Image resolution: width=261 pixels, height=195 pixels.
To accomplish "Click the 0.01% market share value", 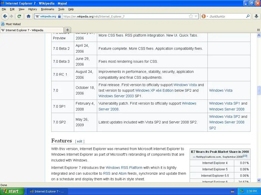I will (x=244, y=163).
